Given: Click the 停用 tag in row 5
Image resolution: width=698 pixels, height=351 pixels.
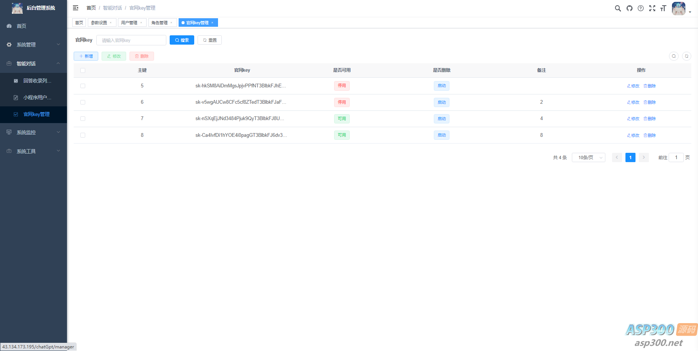Looking at the screenshot, I should [x=342, y=86].
